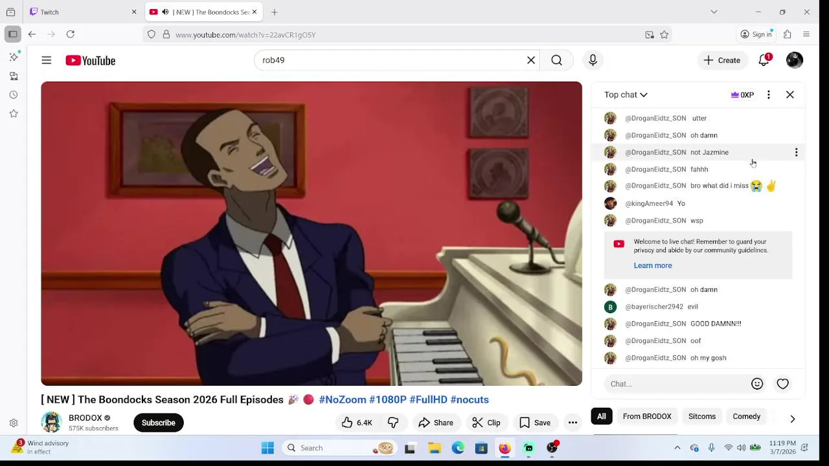Like the video with thumbs up
This screenshot has width=829, height=466.
(357, 423)
